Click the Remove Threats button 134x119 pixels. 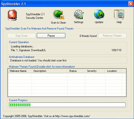pos(112,36)
